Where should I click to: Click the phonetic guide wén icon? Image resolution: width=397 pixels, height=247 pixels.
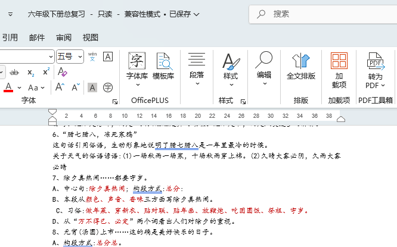point(92,57)
